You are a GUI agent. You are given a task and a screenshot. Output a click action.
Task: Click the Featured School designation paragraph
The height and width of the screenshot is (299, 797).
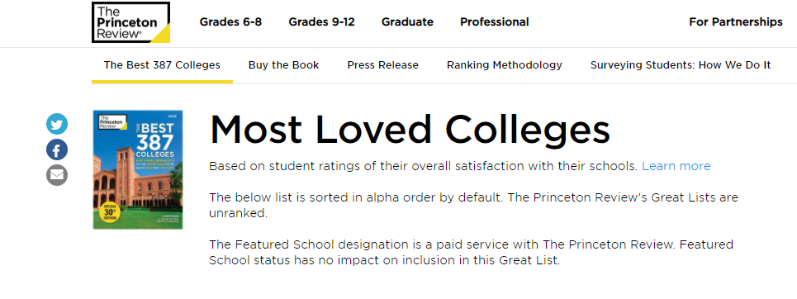coord(472,253)
